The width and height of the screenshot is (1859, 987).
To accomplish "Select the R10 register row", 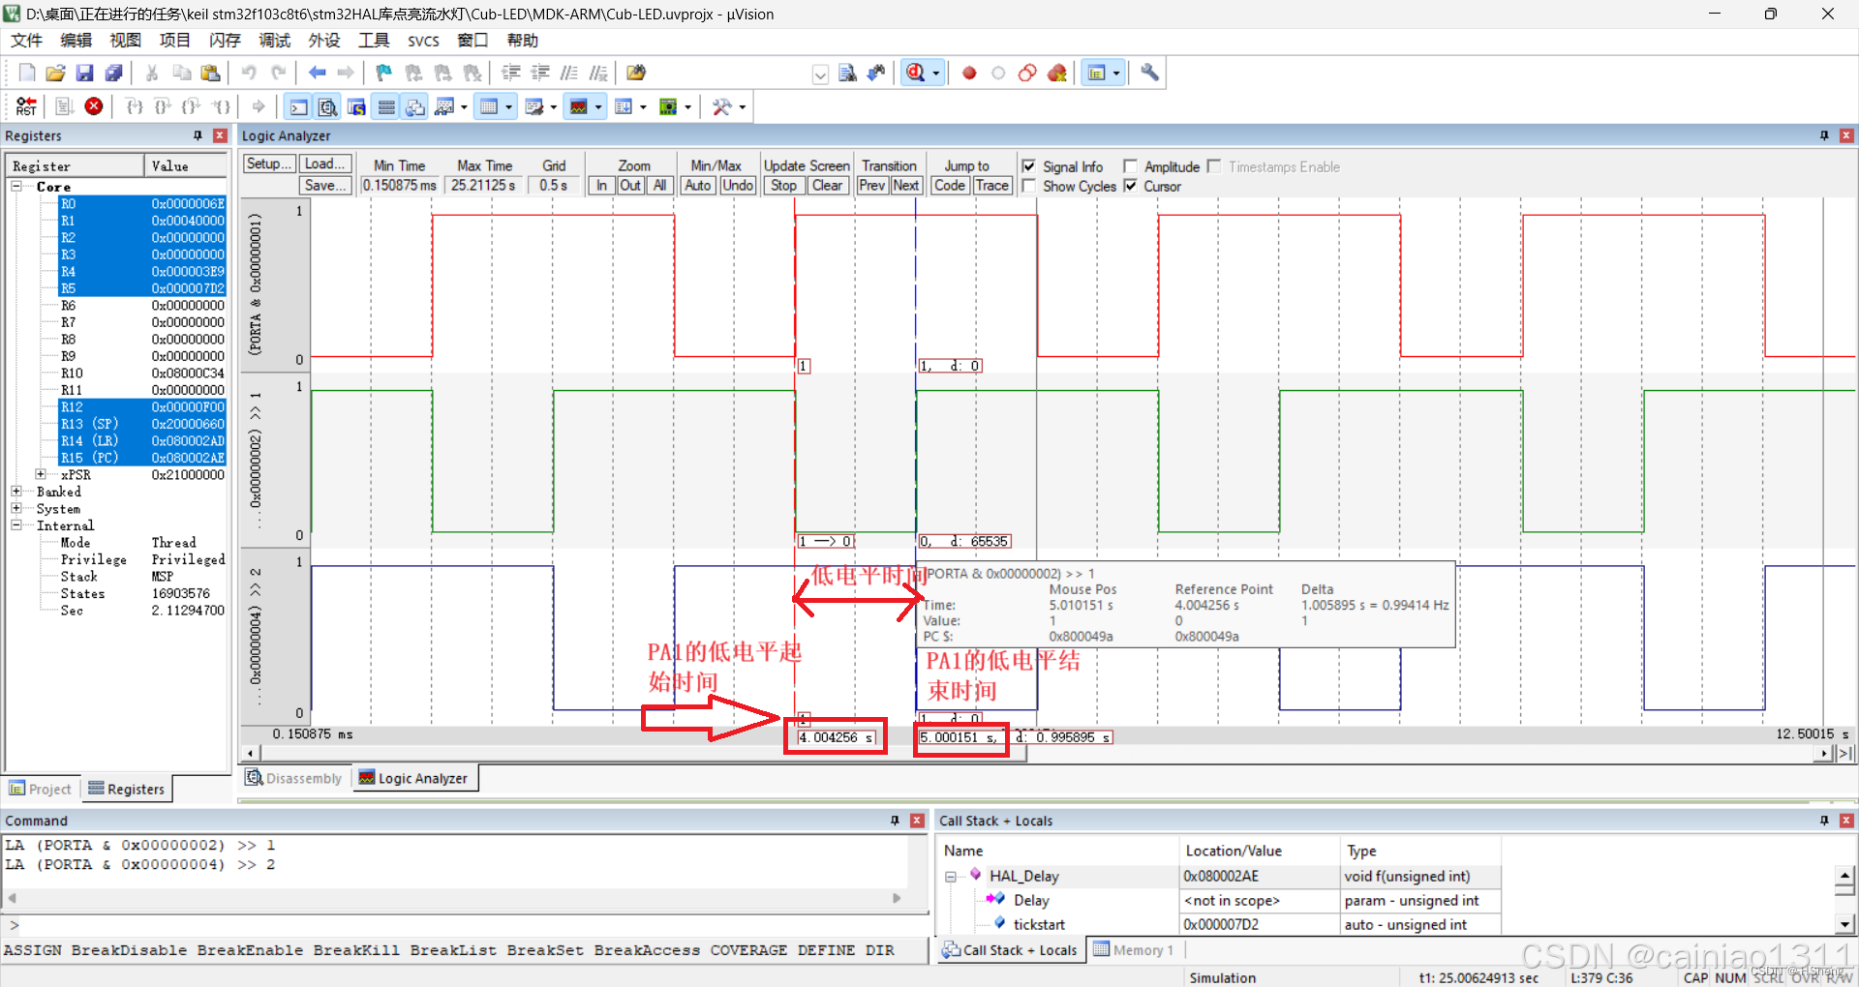I will point(116,373).
